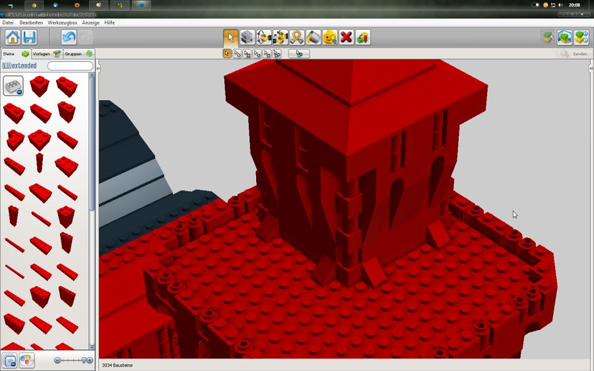Switch to Building Guide mode icon
Screen dimensions: 594x371
click(581, 38)
